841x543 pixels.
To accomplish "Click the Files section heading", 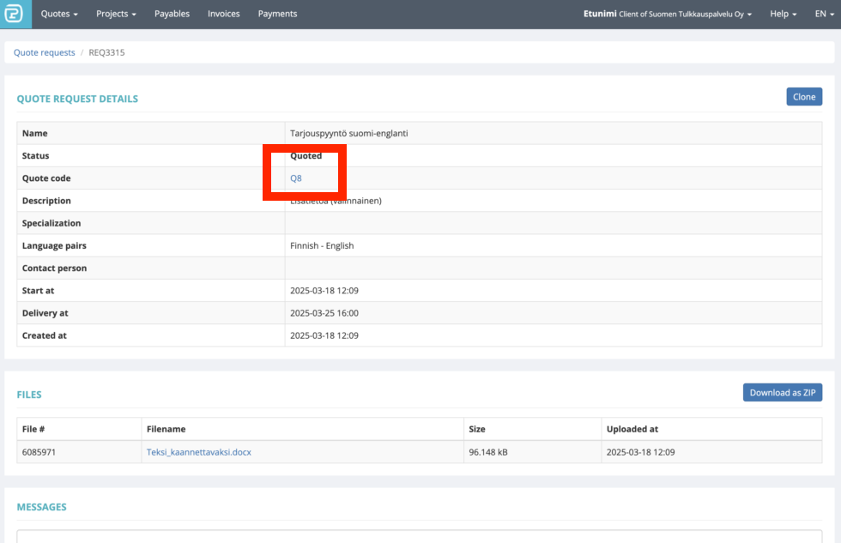I will [x=29, y=395].
